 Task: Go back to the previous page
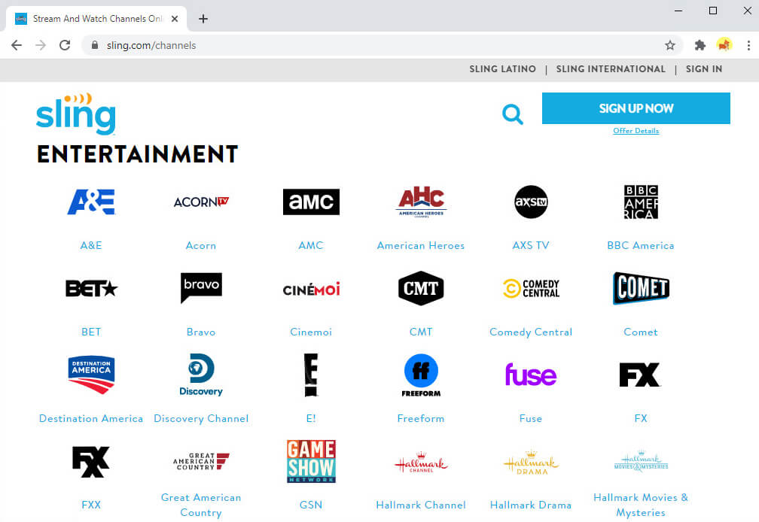click(17, 45)
